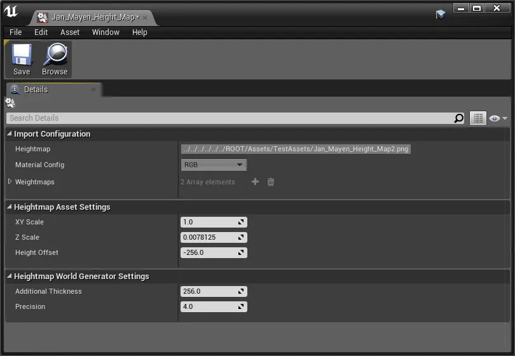Collapse the Import Configuration section
515x356 pixels.
coord(10,134)
